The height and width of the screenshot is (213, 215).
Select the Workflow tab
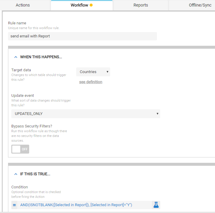click(82, 5)
